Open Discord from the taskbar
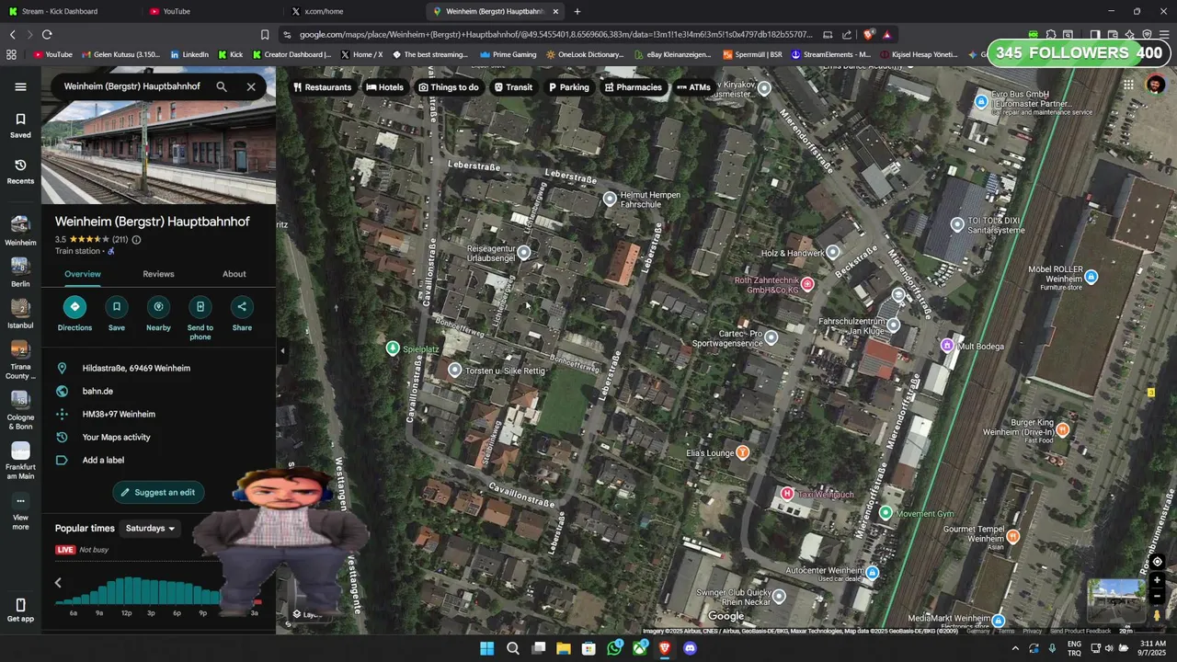The image size is (1177, 662). [690, 648]
